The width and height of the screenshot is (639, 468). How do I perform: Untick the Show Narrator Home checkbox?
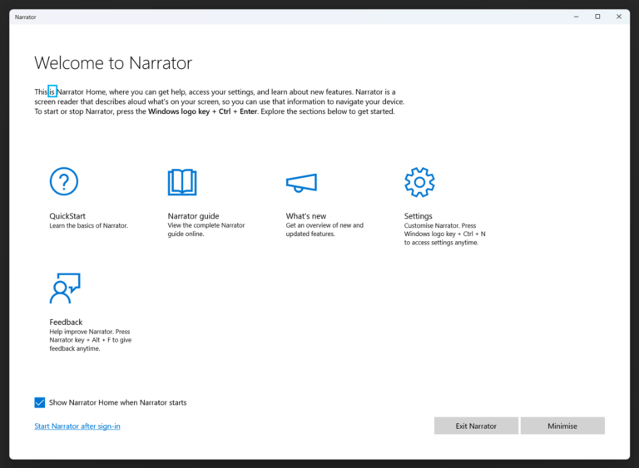point(40,402)
